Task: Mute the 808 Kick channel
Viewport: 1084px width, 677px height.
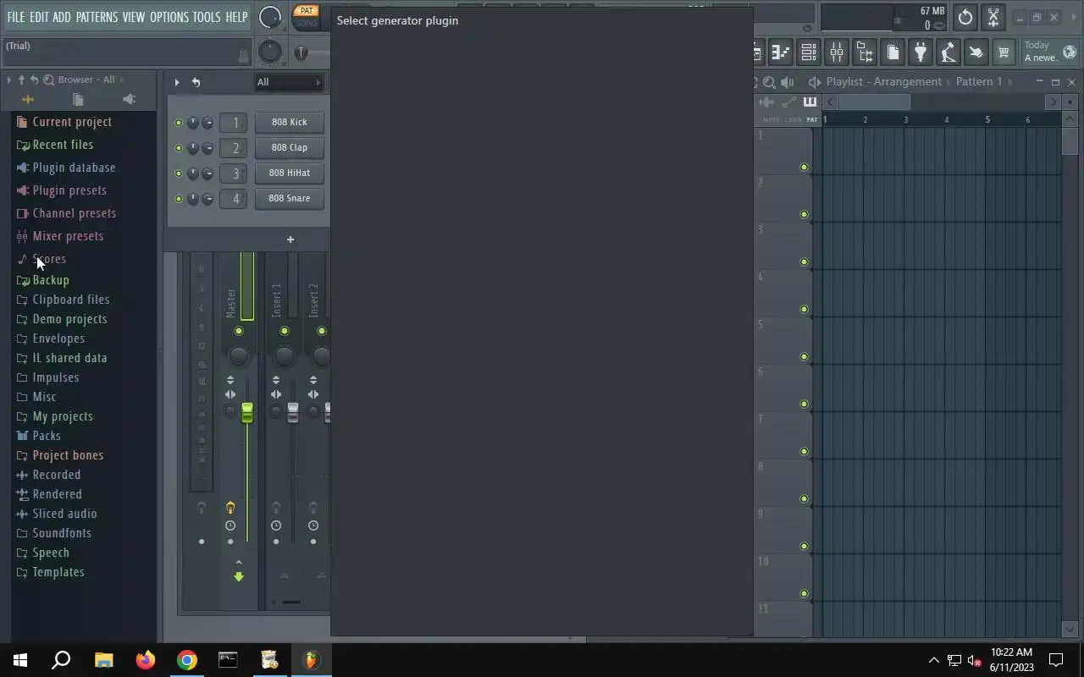Action: coord(179,123)
